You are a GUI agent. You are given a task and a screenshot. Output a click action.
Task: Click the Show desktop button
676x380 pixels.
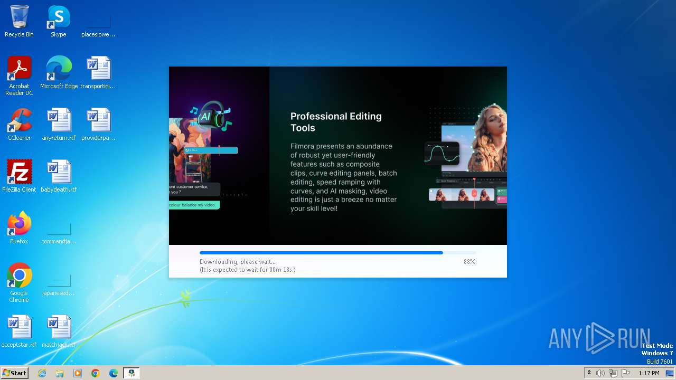pyautogui.click(x=670, y=373)
